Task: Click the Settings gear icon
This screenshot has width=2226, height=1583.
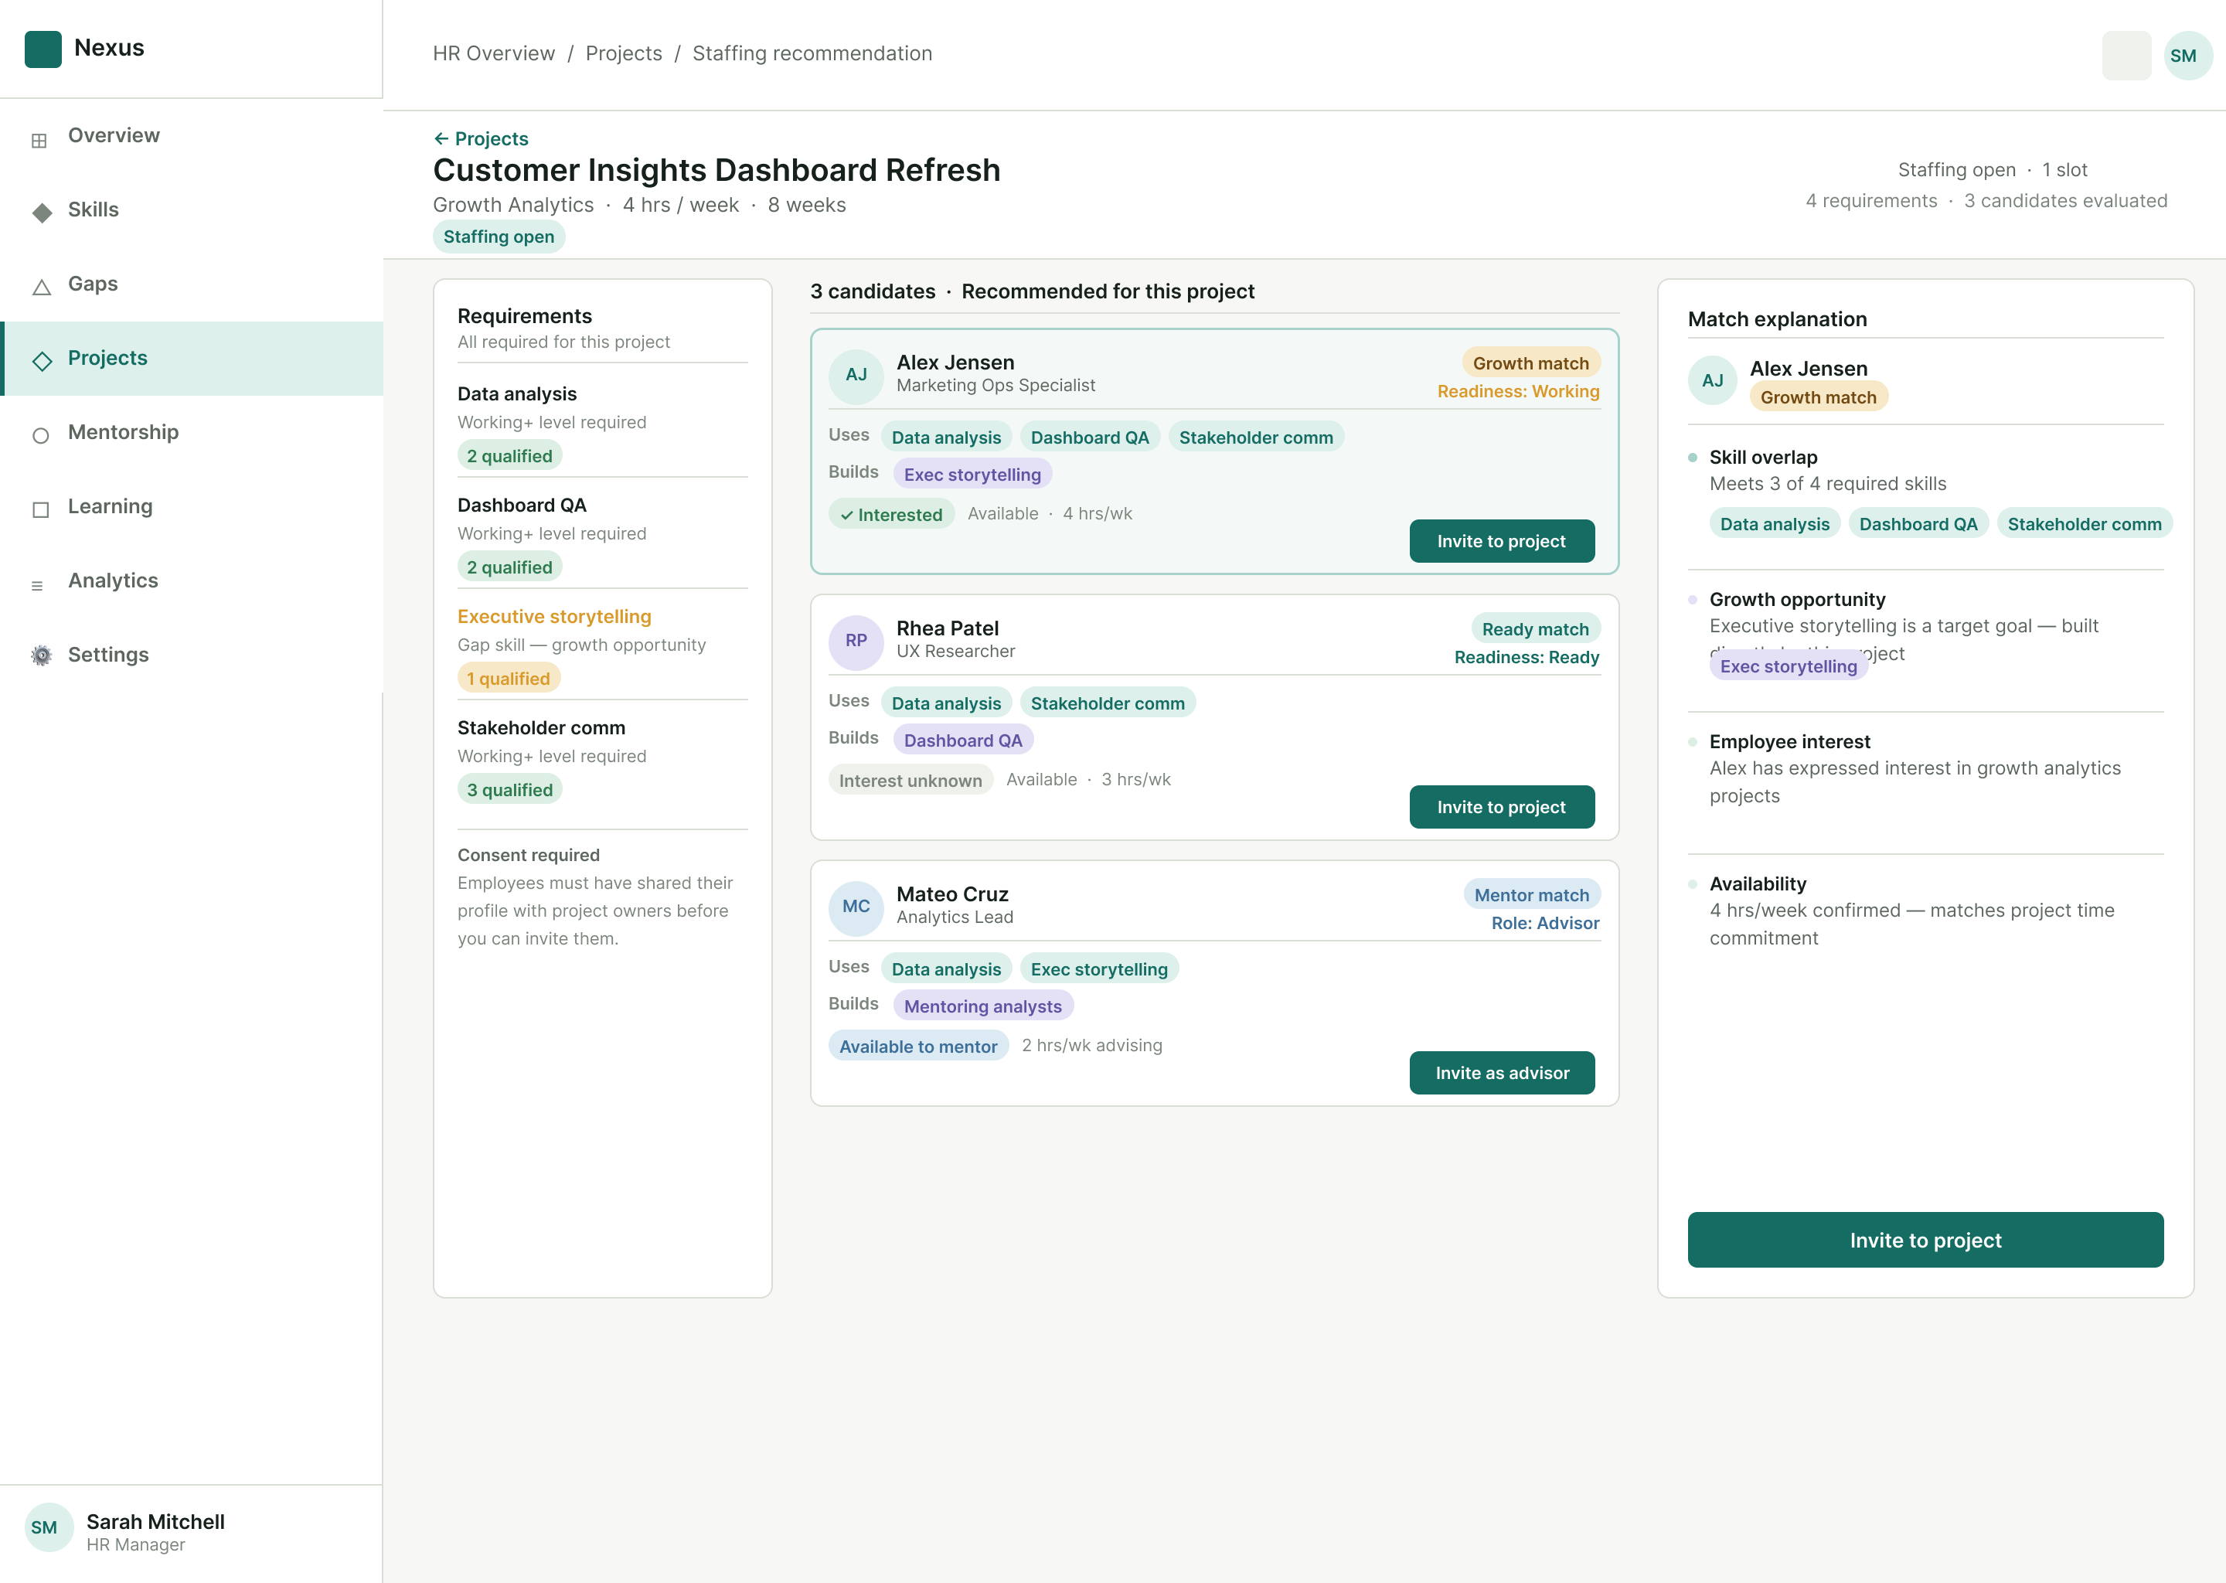Action: point(42,656)
